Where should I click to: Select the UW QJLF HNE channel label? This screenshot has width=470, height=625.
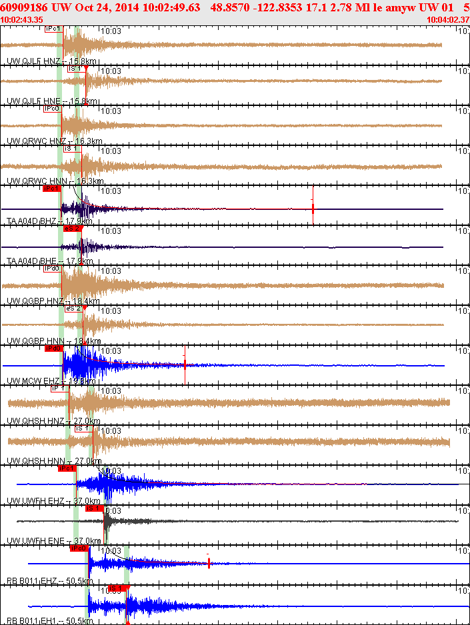[x=52, y=101]
